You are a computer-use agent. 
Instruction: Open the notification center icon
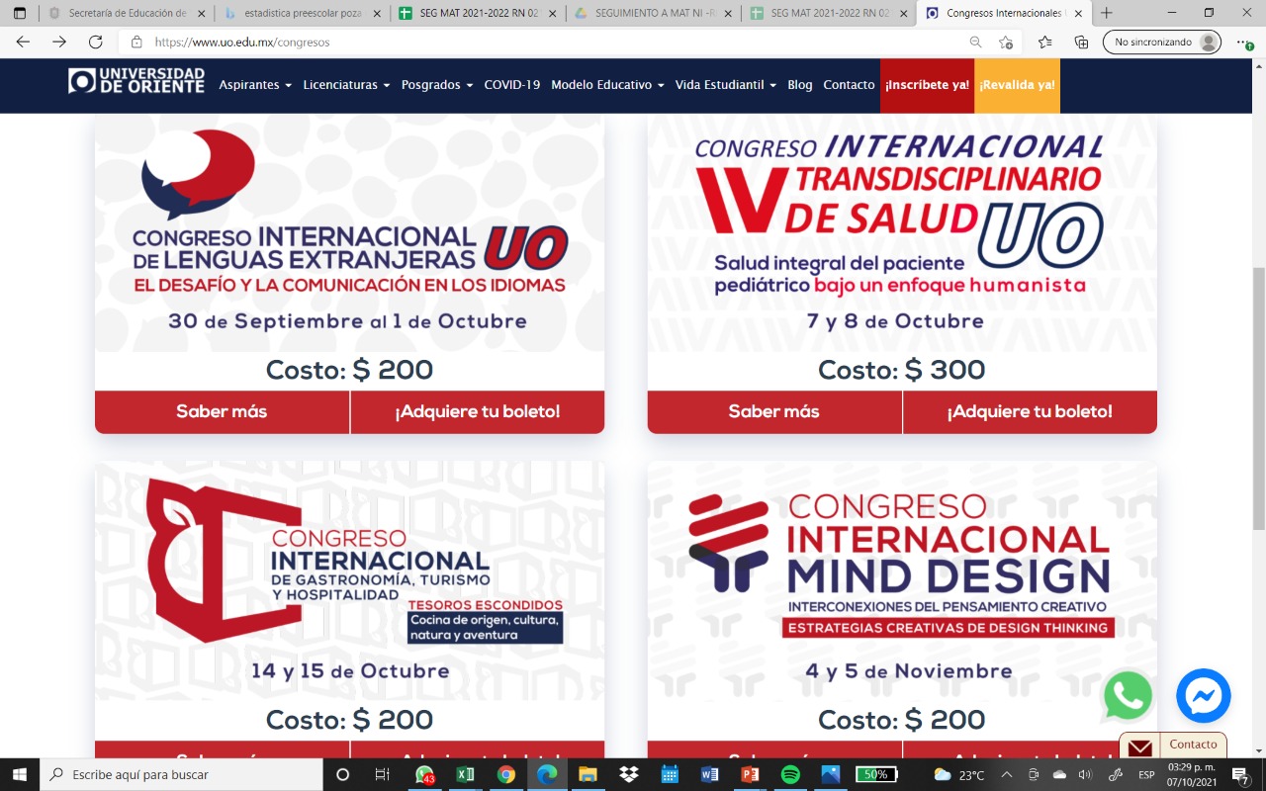coord(1240,774)
